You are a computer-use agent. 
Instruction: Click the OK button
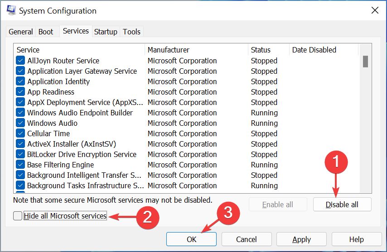(x=191, y=239)
